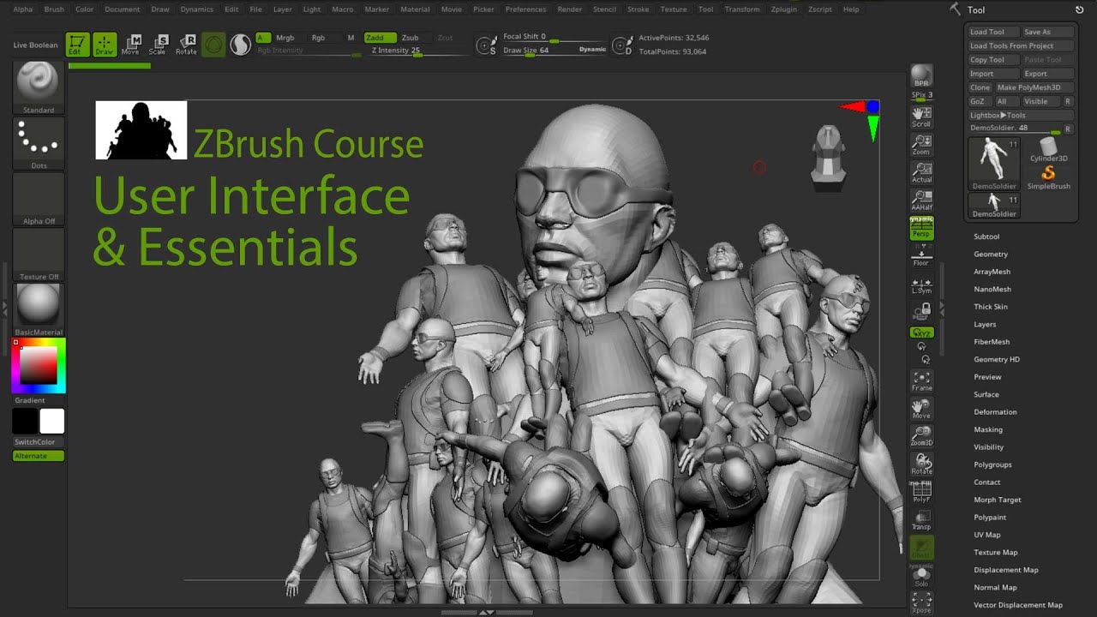Click the AAHalf icon
Viewport: 1097px width, 617px height.
[x=921, y=201]
